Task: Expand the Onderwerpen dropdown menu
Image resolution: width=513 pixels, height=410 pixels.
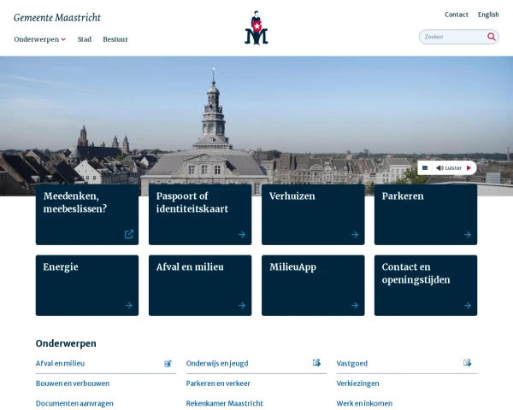Action: (x=40, y=39)
